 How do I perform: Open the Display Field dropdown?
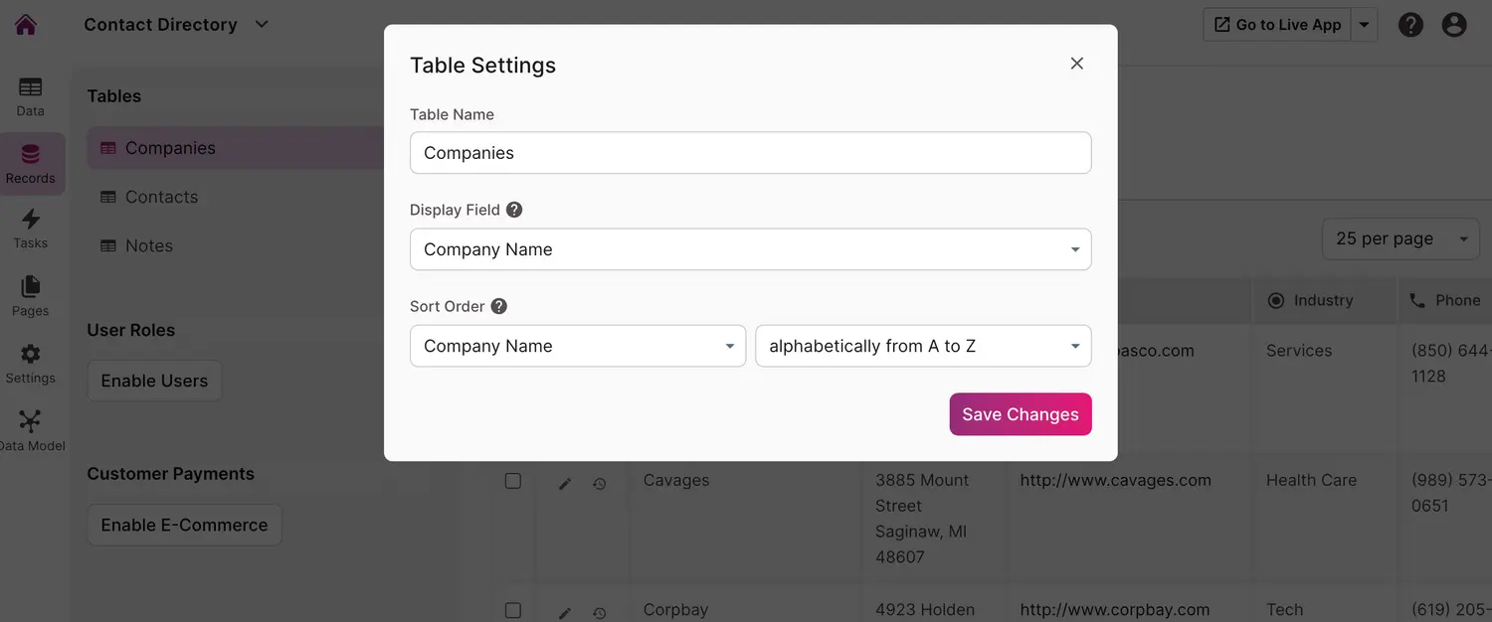click(x=750, y=249)
